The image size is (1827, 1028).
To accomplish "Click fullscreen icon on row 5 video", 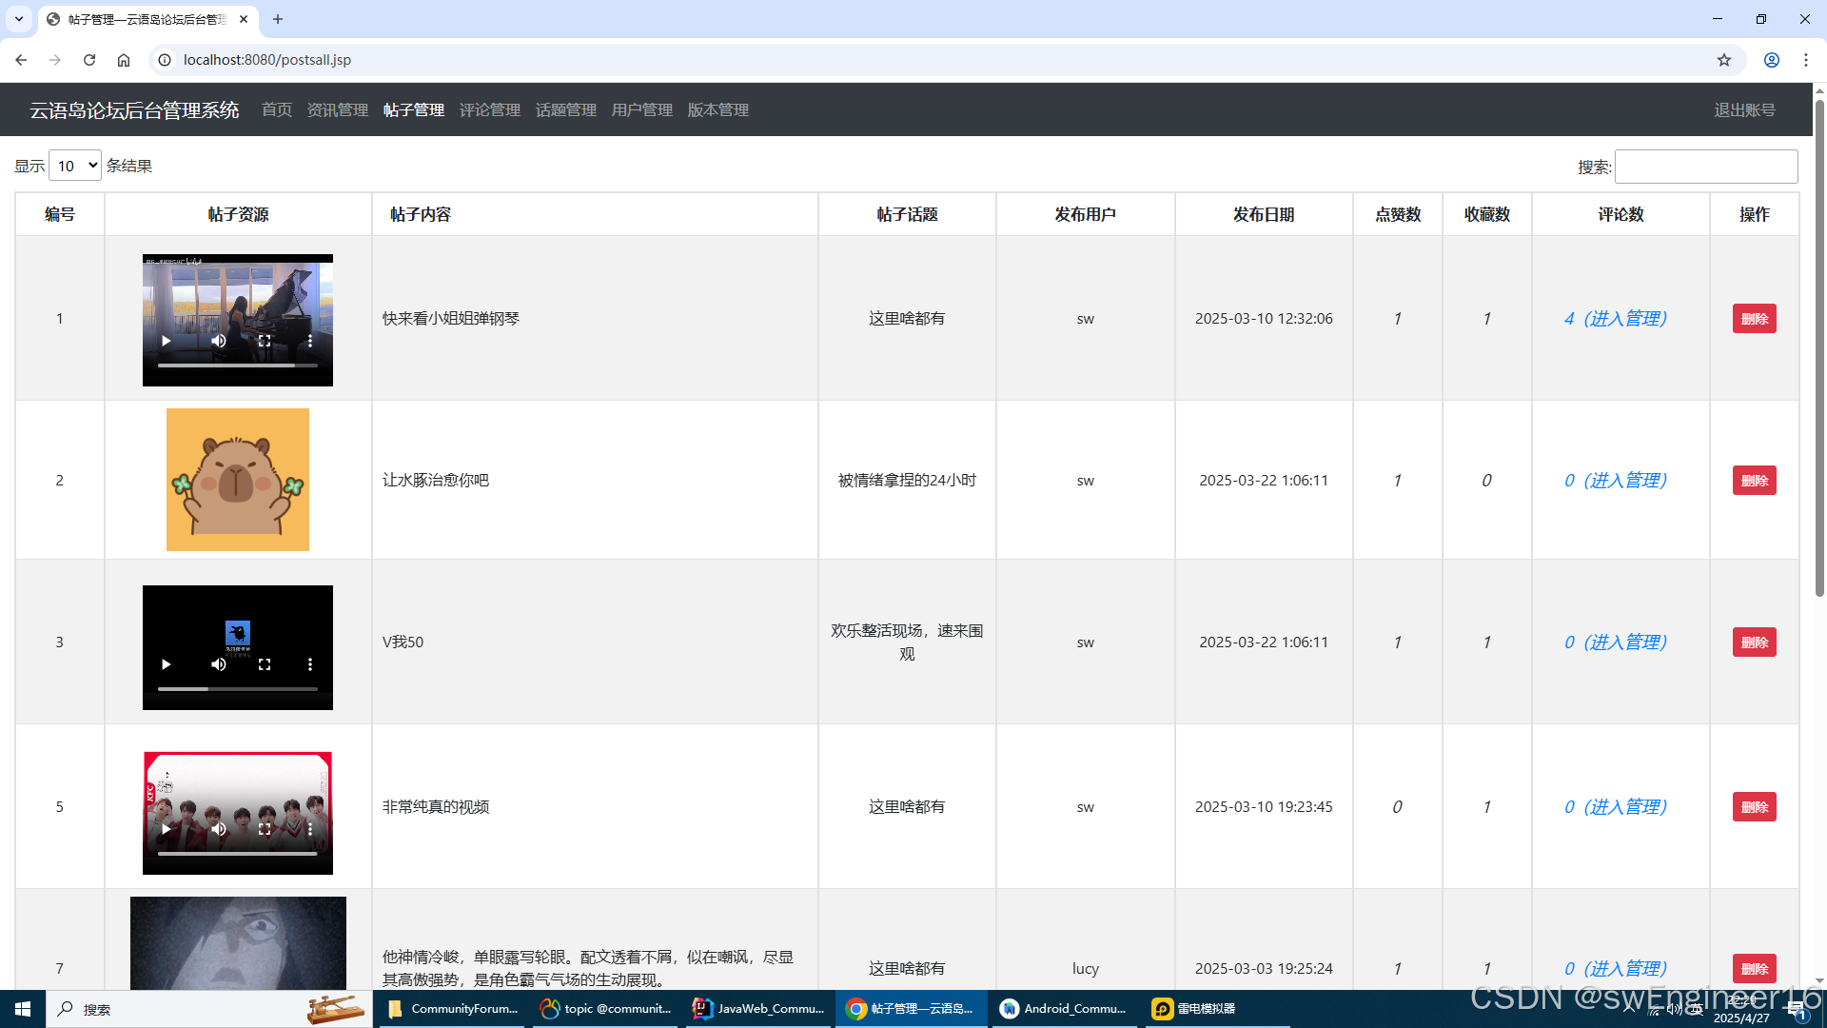I will point(265,829).
